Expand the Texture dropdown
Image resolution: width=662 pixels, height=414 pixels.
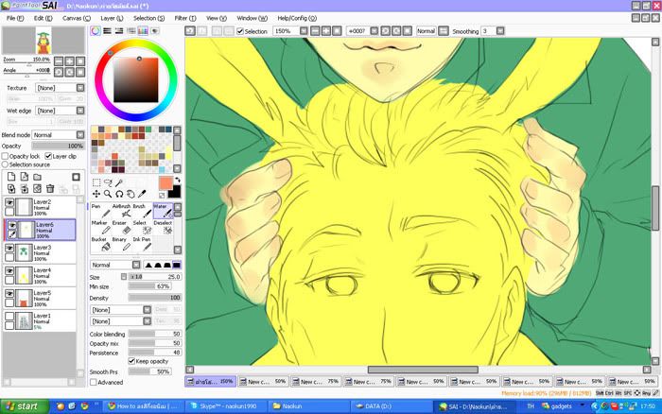(x=59, y=88)
